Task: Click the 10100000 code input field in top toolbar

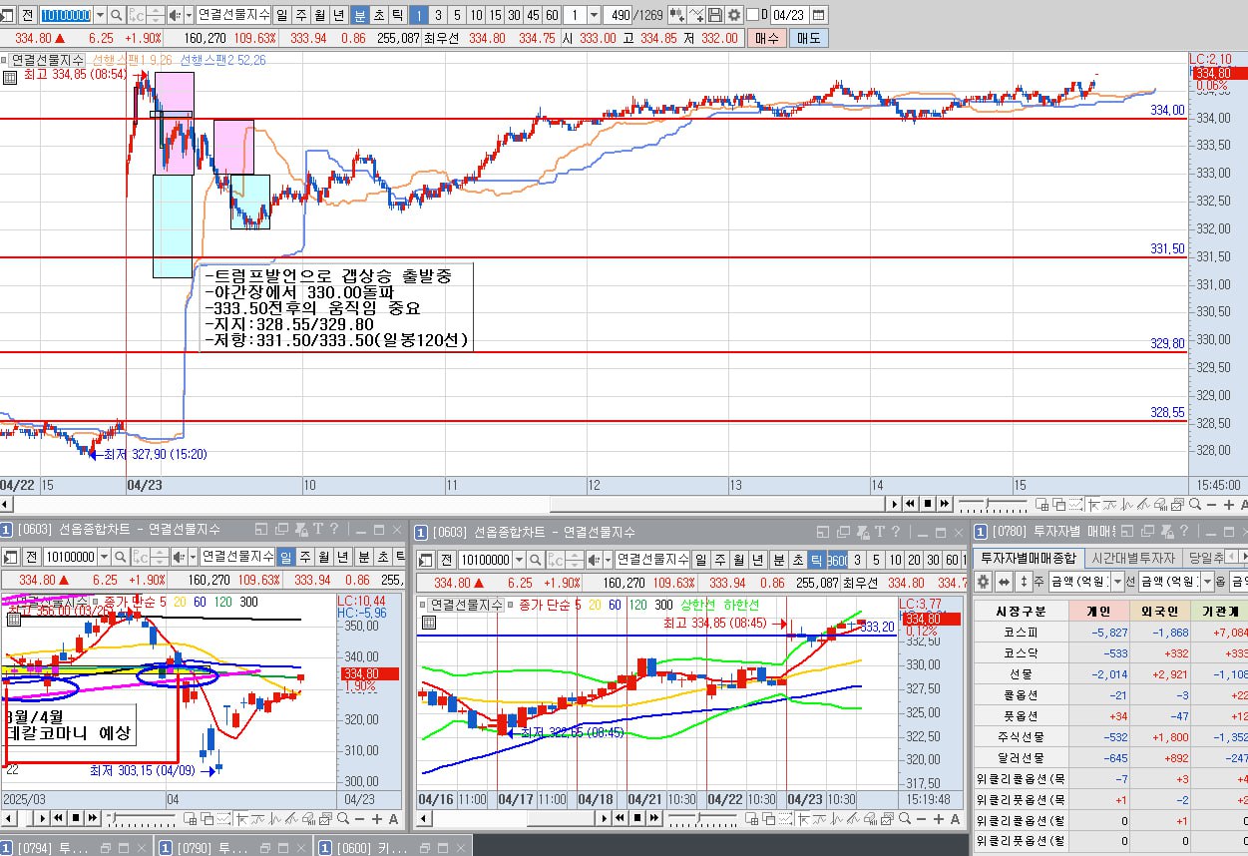Action: [x=65, y=15]
